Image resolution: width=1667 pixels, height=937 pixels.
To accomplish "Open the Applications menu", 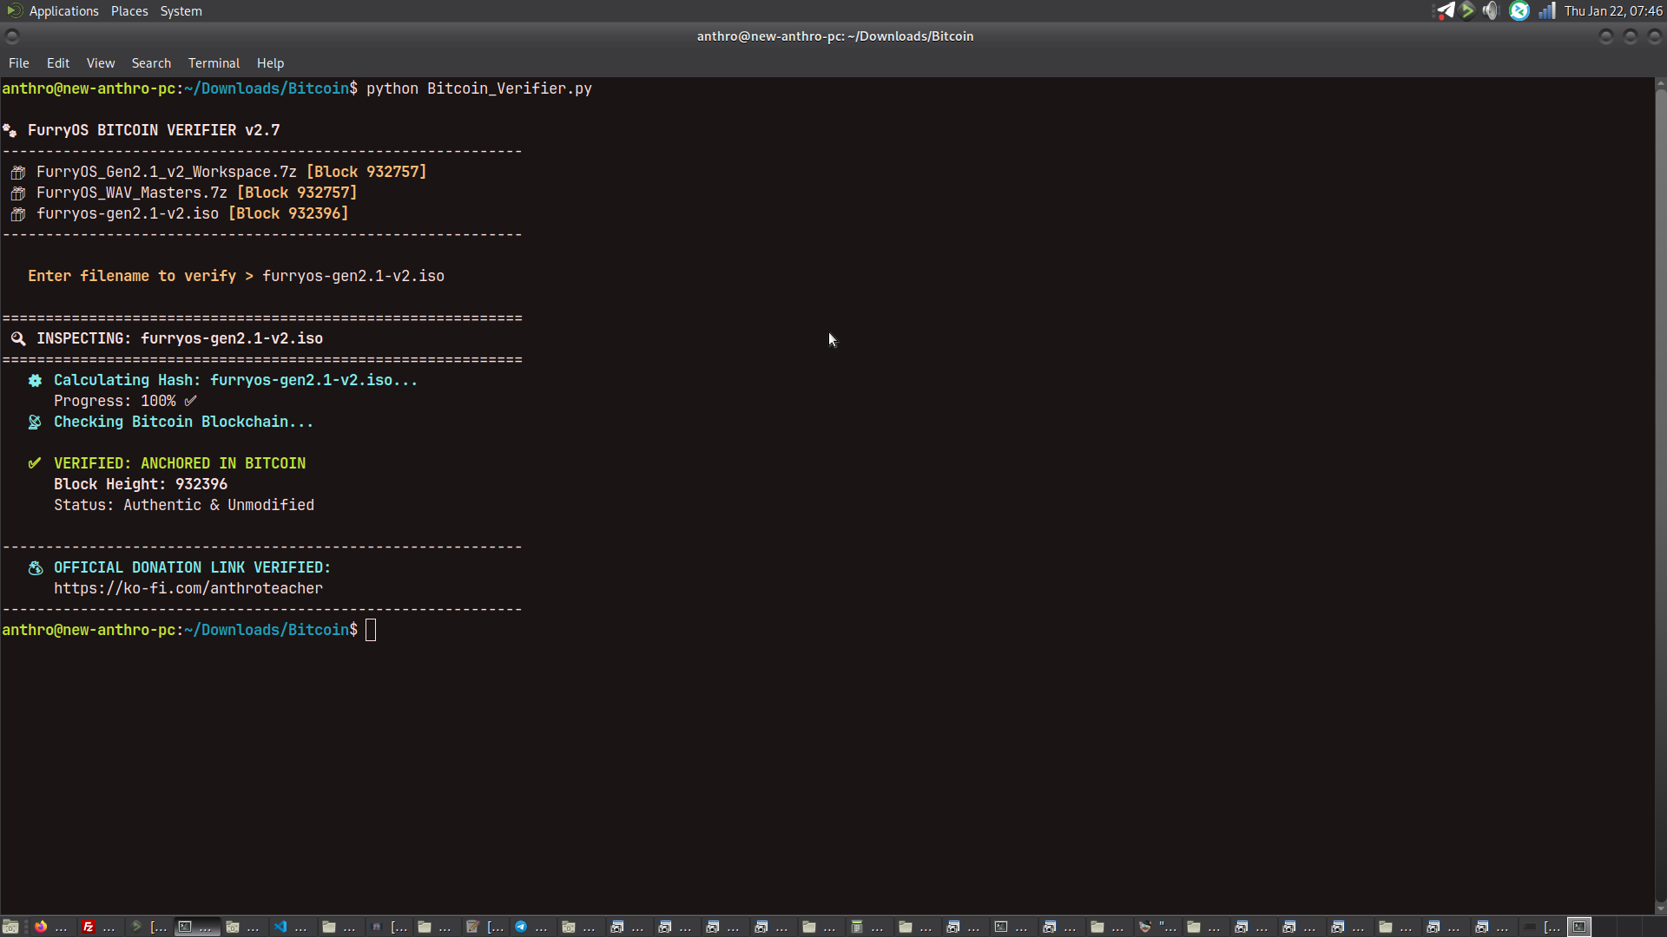I will (x=63, y=11).
